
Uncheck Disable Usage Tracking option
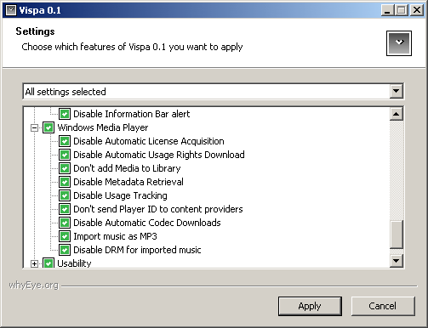pos(65,195)
